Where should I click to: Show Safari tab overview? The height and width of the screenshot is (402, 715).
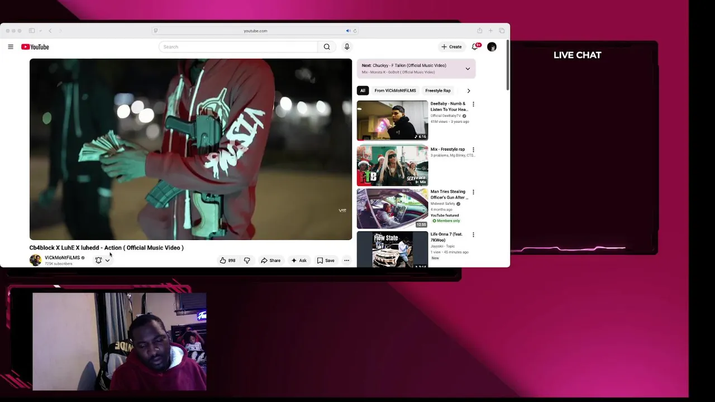[502, 31]
